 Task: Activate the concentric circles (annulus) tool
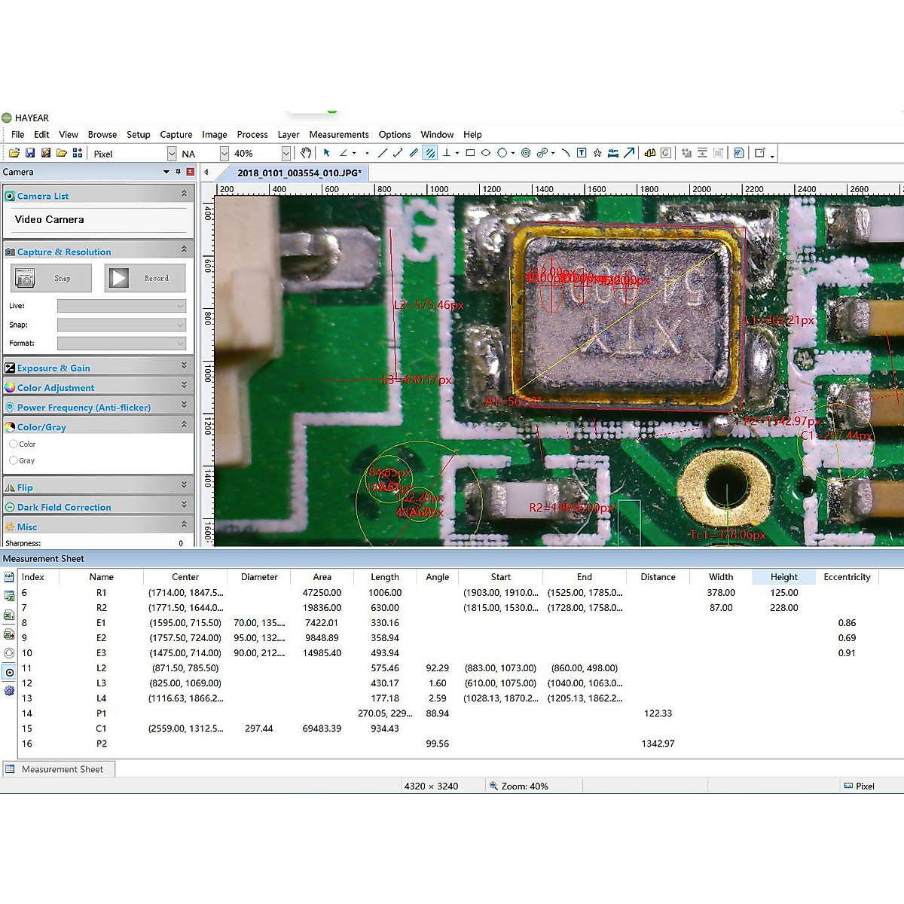(526, 153)
